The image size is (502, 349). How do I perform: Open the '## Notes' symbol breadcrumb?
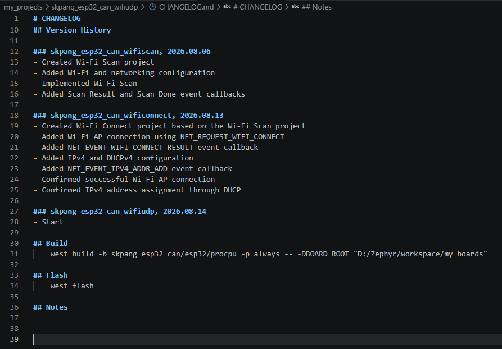(x=316, y=7)
